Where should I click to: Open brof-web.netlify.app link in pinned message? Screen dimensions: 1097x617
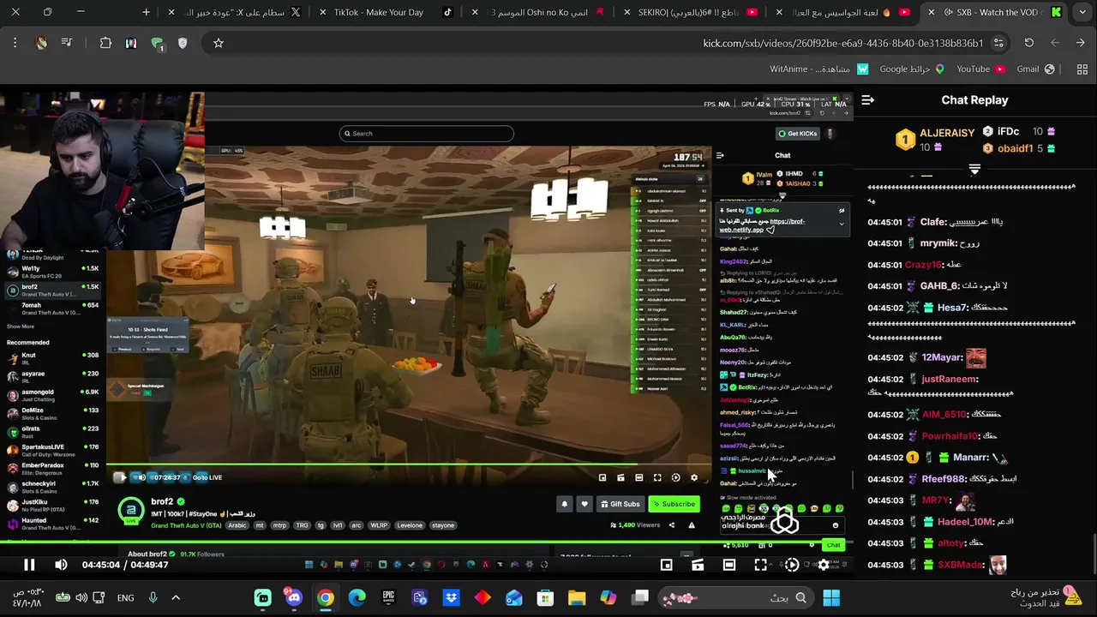coord(762,225)
